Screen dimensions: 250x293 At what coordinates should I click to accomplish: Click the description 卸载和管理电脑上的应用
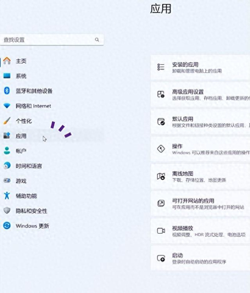pyautogui.click(x=197, y=71)
